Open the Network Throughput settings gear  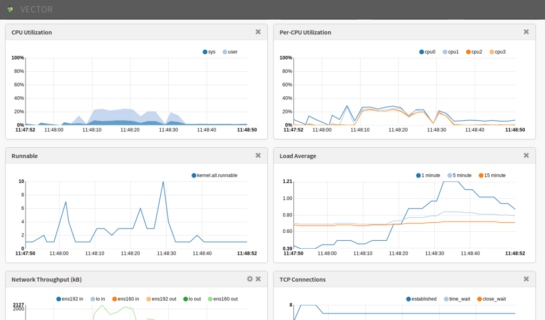point(250,279)
